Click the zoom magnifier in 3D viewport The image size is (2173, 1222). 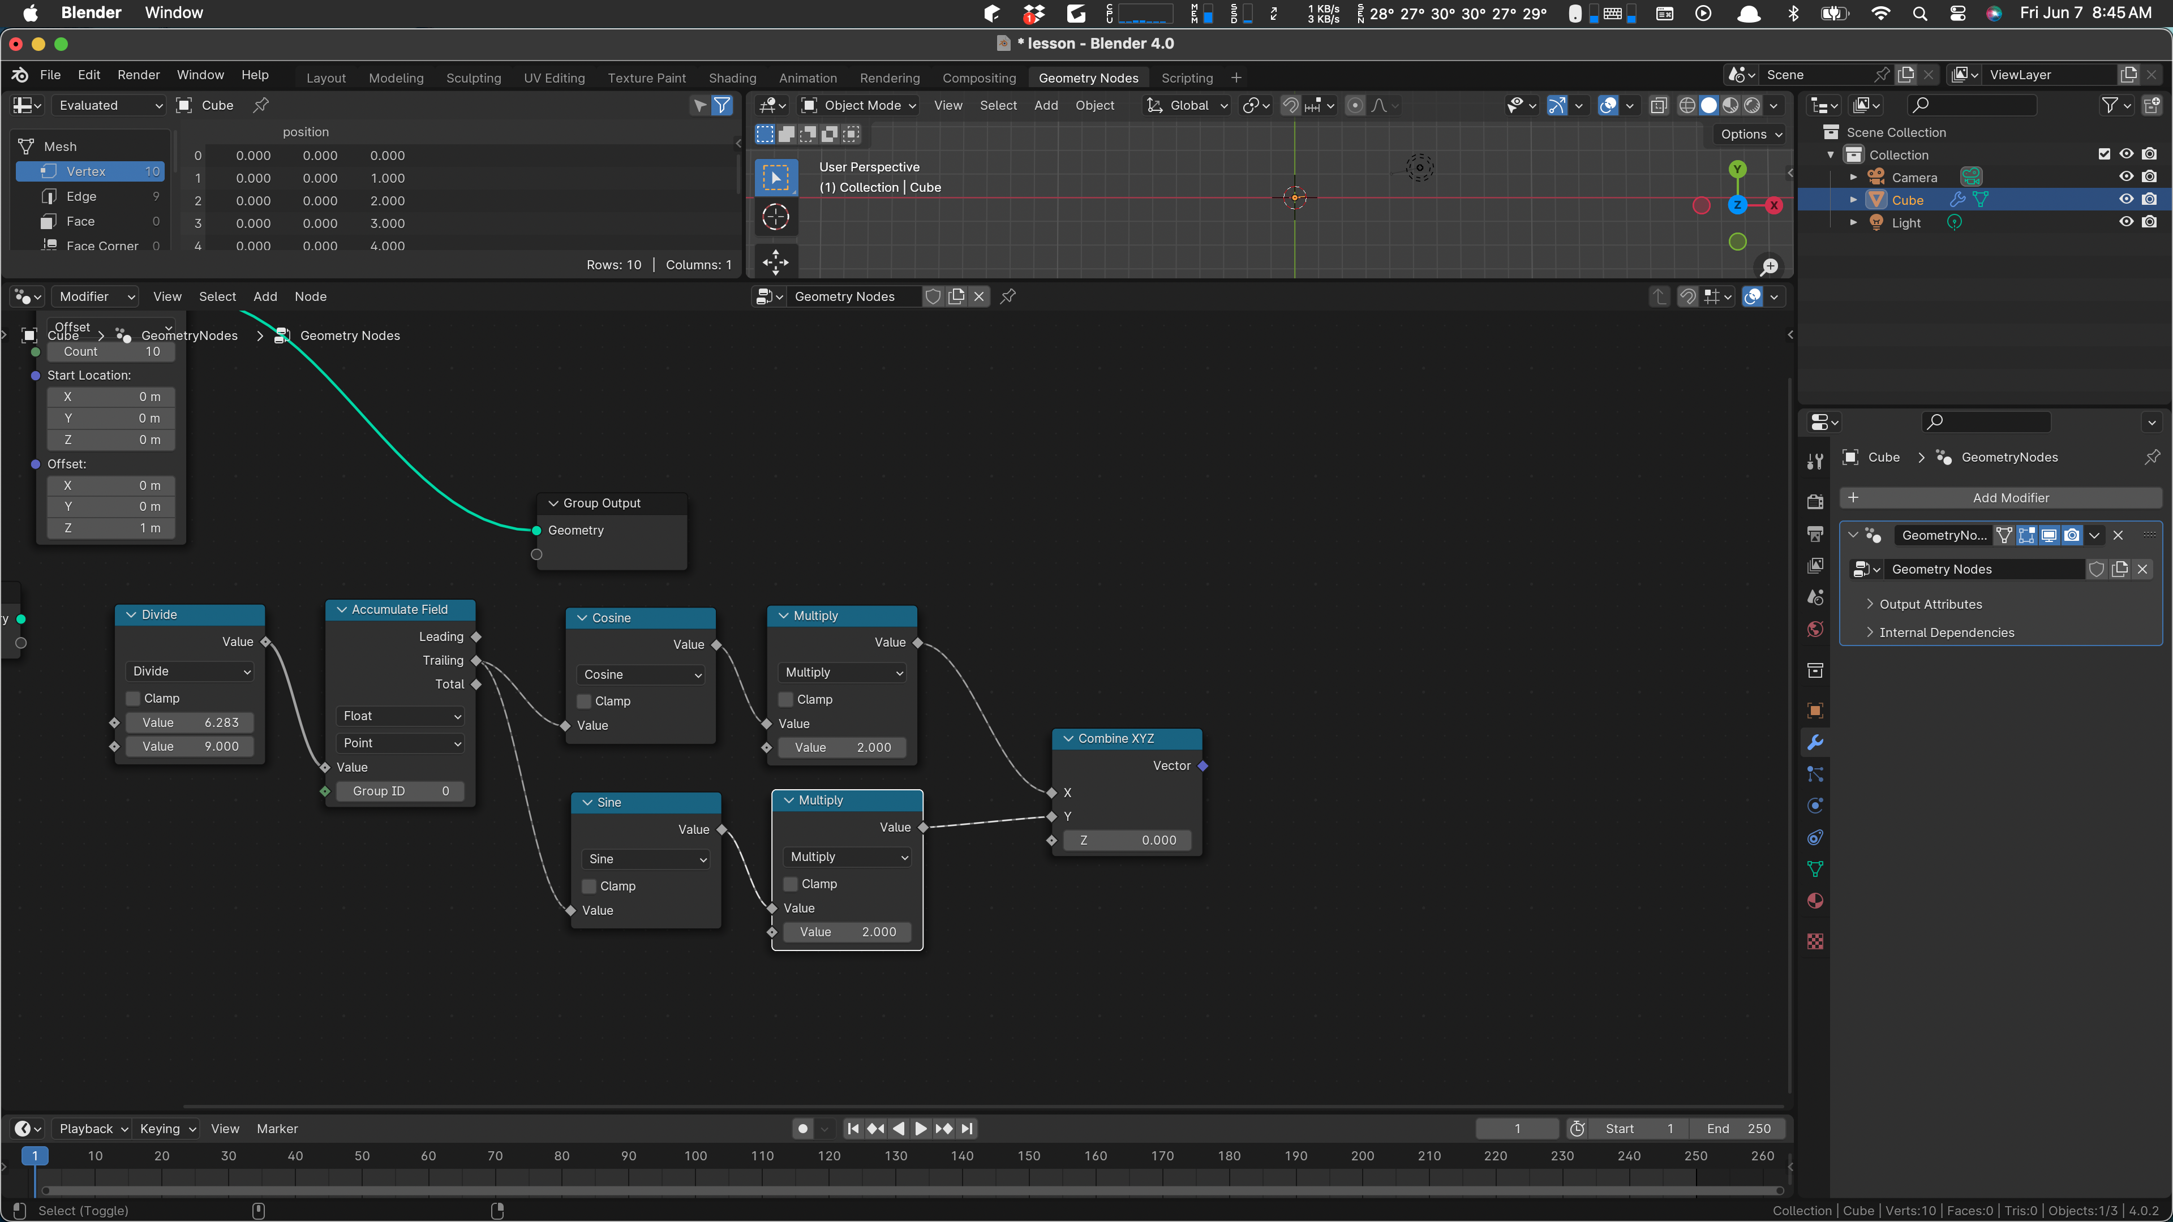tap(1769, 266)
